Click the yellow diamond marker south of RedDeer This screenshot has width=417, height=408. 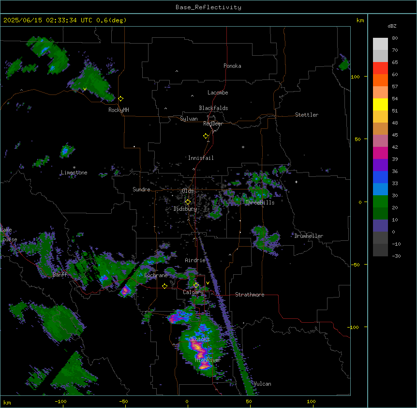click(x=206, y=136)
